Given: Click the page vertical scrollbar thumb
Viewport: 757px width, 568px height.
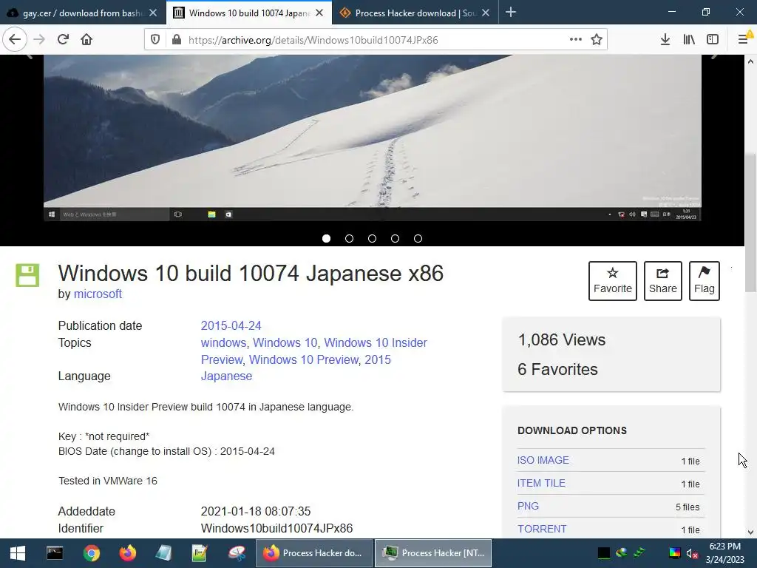Looking at the screenshot, I should (x=750, y=222).
